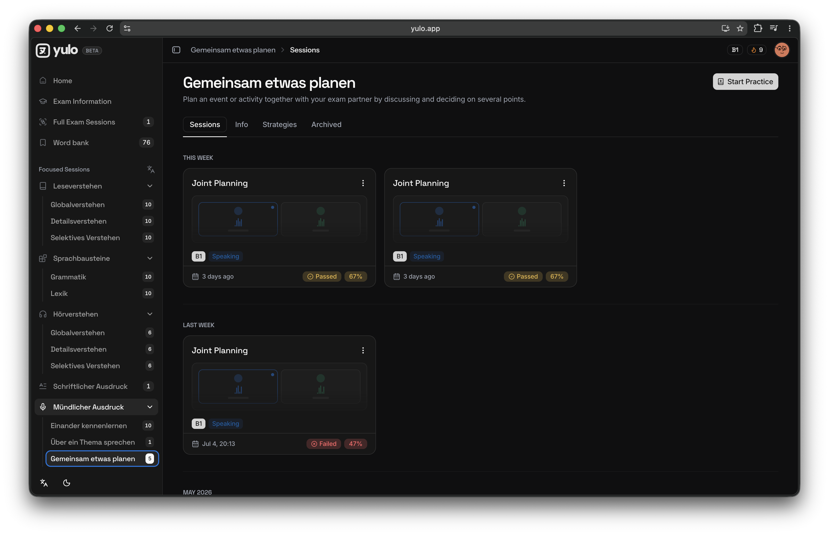Open options menu of failed Joint Planning card
The height and width of the screenshot is (535, 829).
[x=363, y=350]
